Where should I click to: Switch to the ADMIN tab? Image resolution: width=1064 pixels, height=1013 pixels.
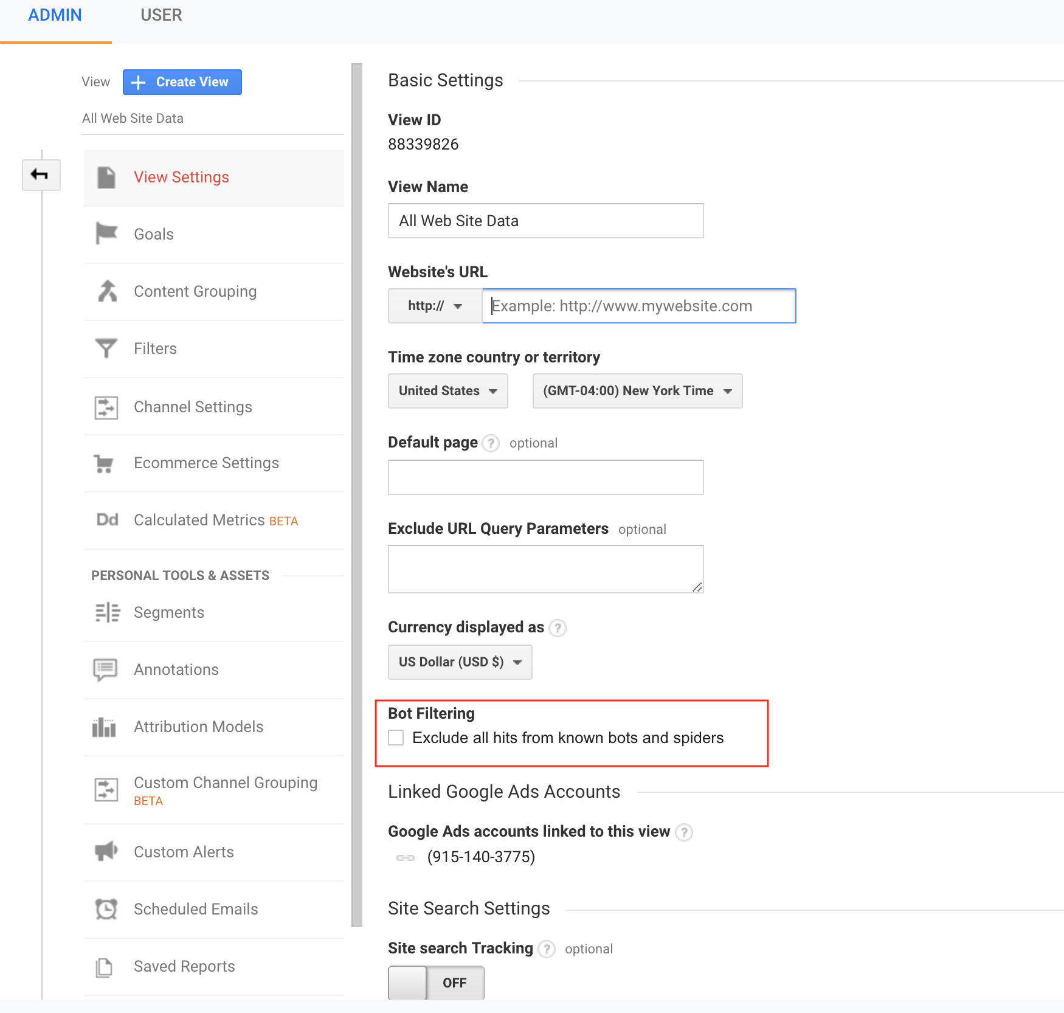click(x=55, y=15)
